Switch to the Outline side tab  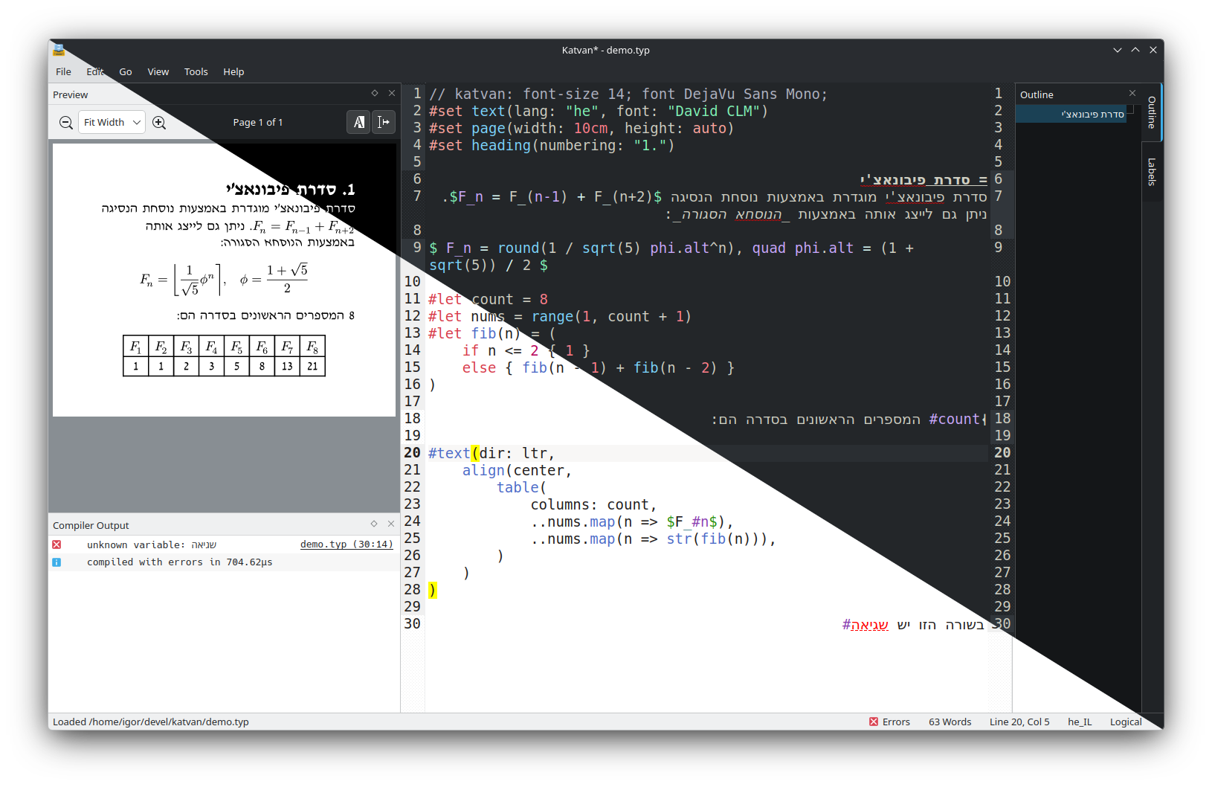point(1152,112)
